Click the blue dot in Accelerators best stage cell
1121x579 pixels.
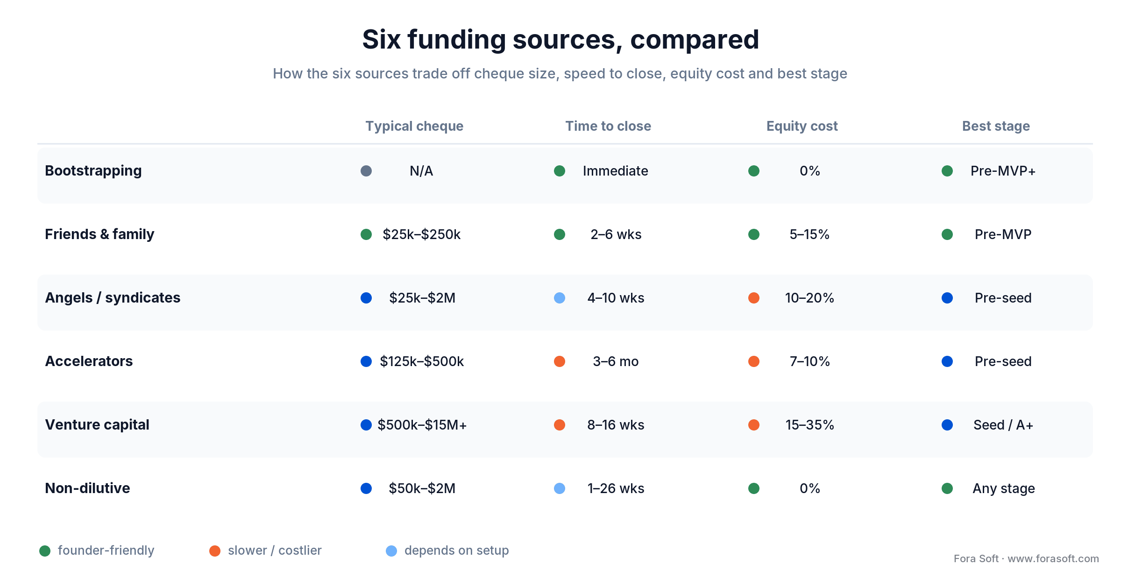point(947,361)
